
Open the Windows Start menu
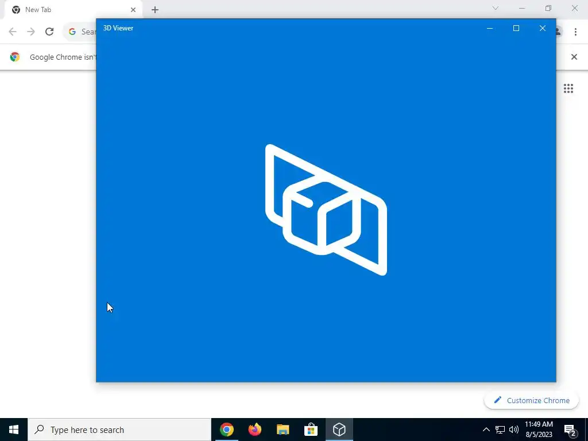(14, 430)
